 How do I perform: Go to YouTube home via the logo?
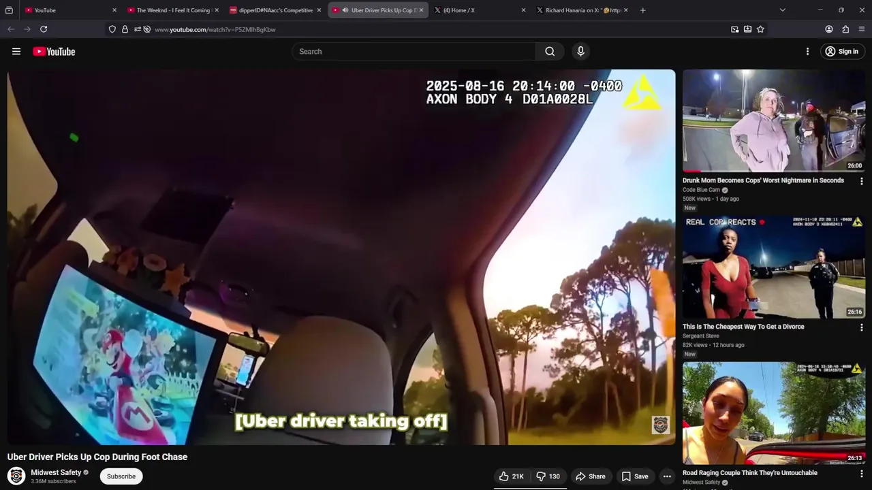[x=54, y=52]
